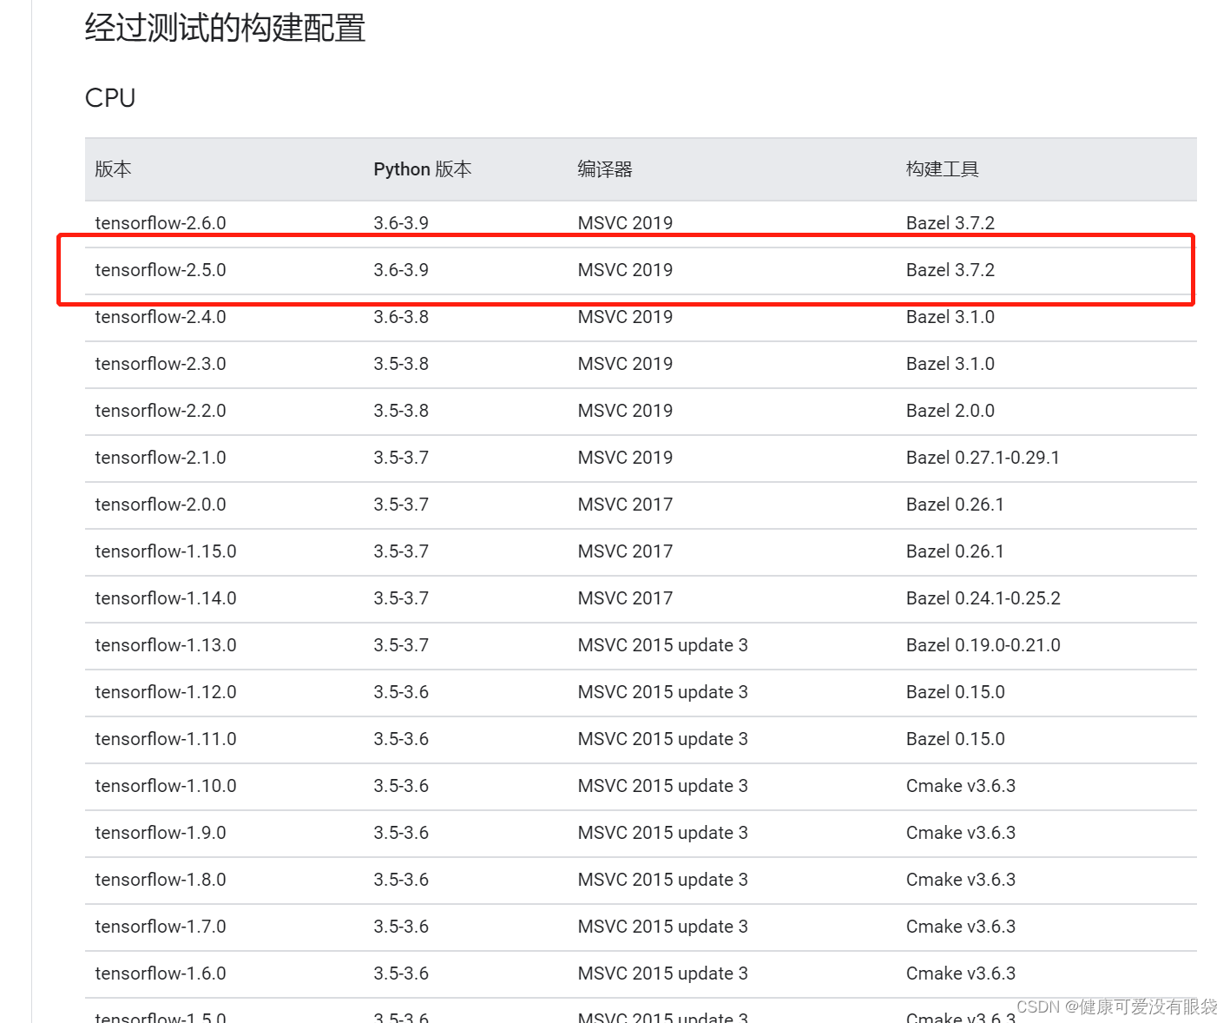Select the tensorflow-2.4.0 cell
The height and width of the screenshot is (1023, 1230).
161,317
